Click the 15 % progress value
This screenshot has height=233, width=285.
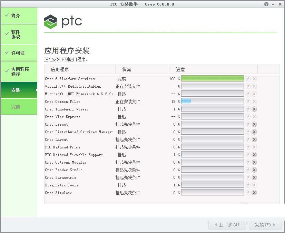pyautogui.click(x=175, y=101)
